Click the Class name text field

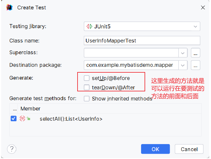(142, 41)
